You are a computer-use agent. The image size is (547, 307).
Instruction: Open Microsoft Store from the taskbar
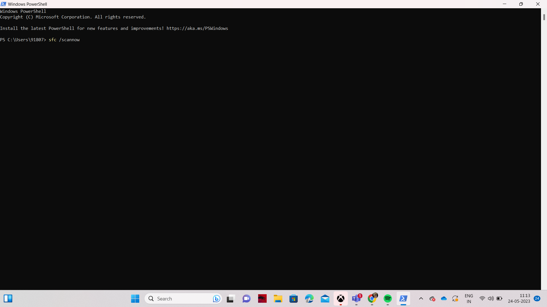click(x=293, y=298)
